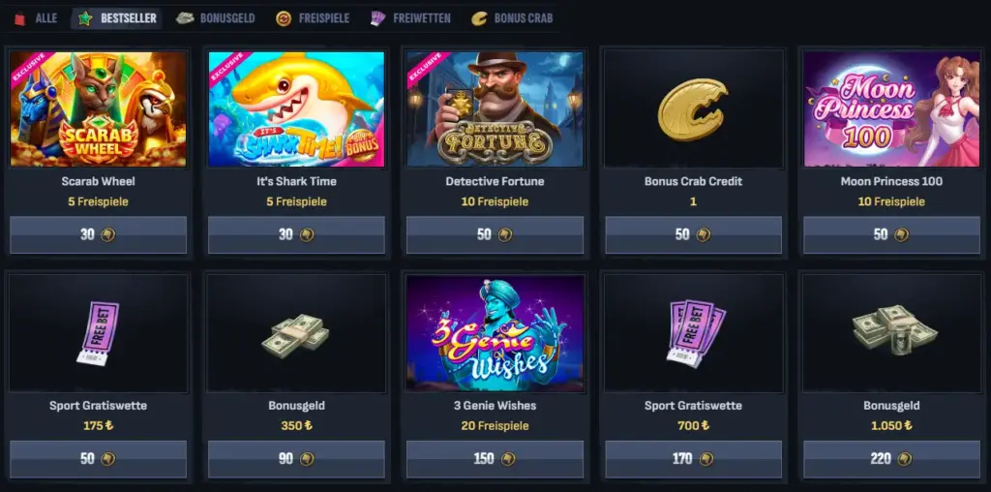991x492 pixels.
Task: Click the red shopping bag Alle icon
Action: click(20, 19)
